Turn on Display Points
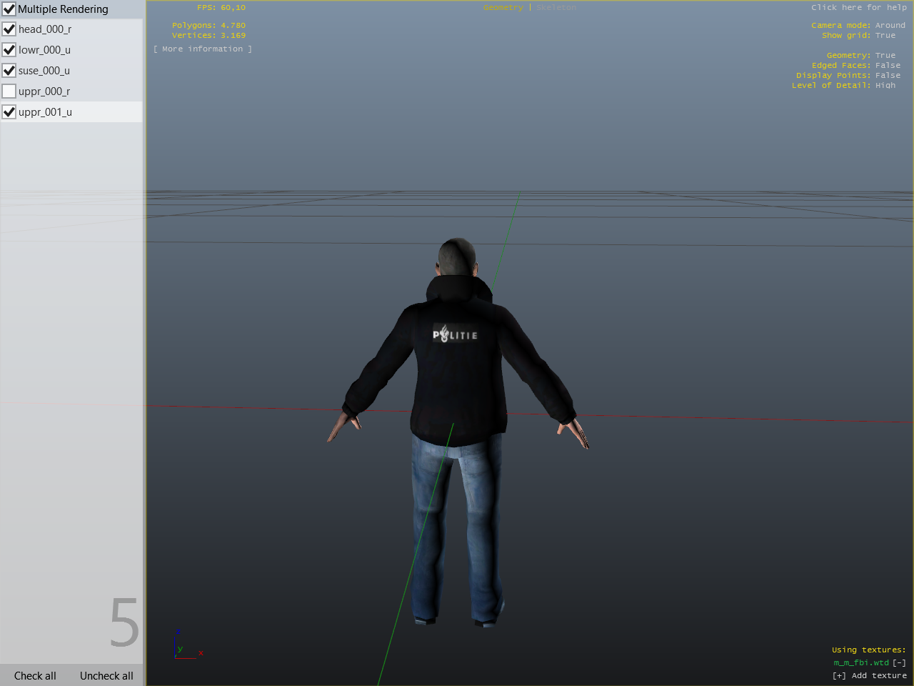This screenshot has width=914, height=686. tap(888, 76)
